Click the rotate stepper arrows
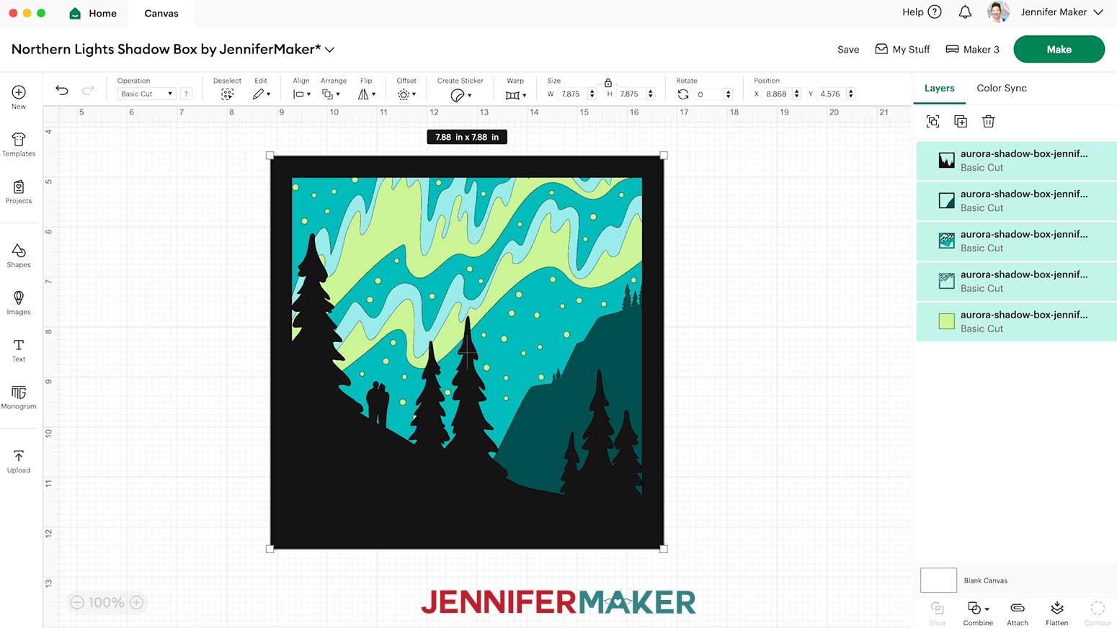 (x=728, y=94)
